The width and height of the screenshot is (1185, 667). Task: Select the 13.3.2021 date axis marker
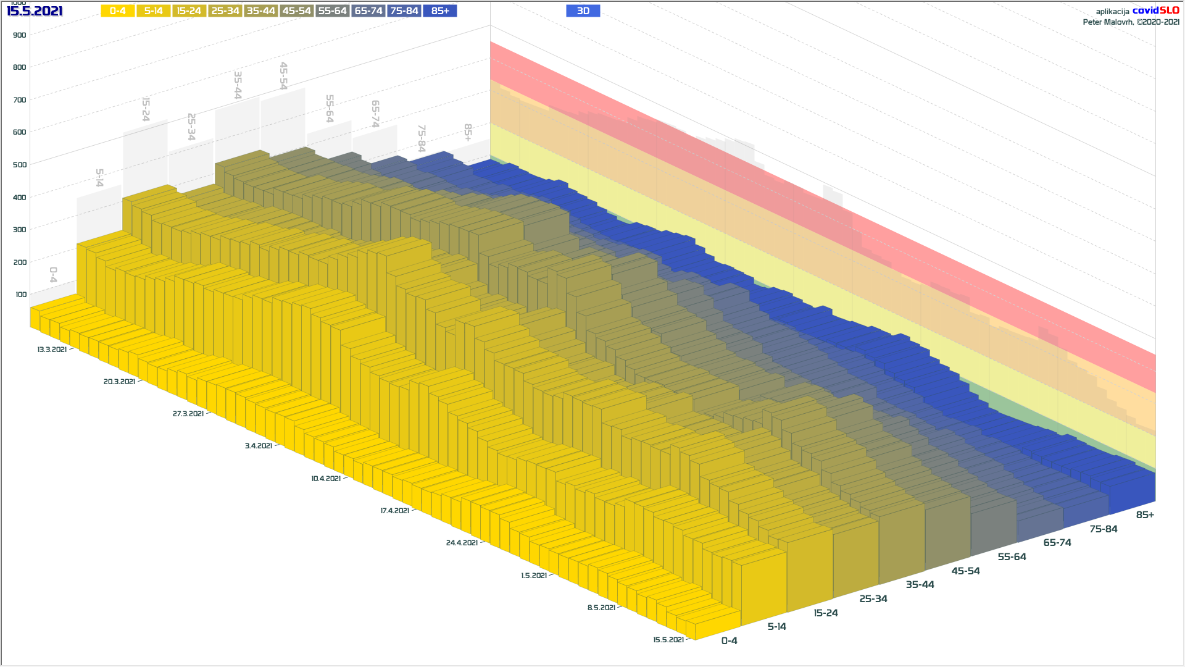coord(52,350)
